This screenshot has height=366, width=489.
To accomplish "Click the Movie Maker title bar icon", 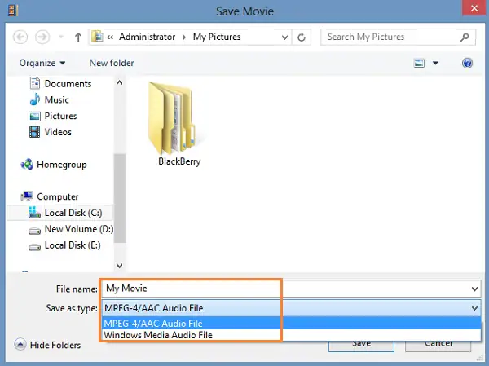I will (x=13, y=11).
